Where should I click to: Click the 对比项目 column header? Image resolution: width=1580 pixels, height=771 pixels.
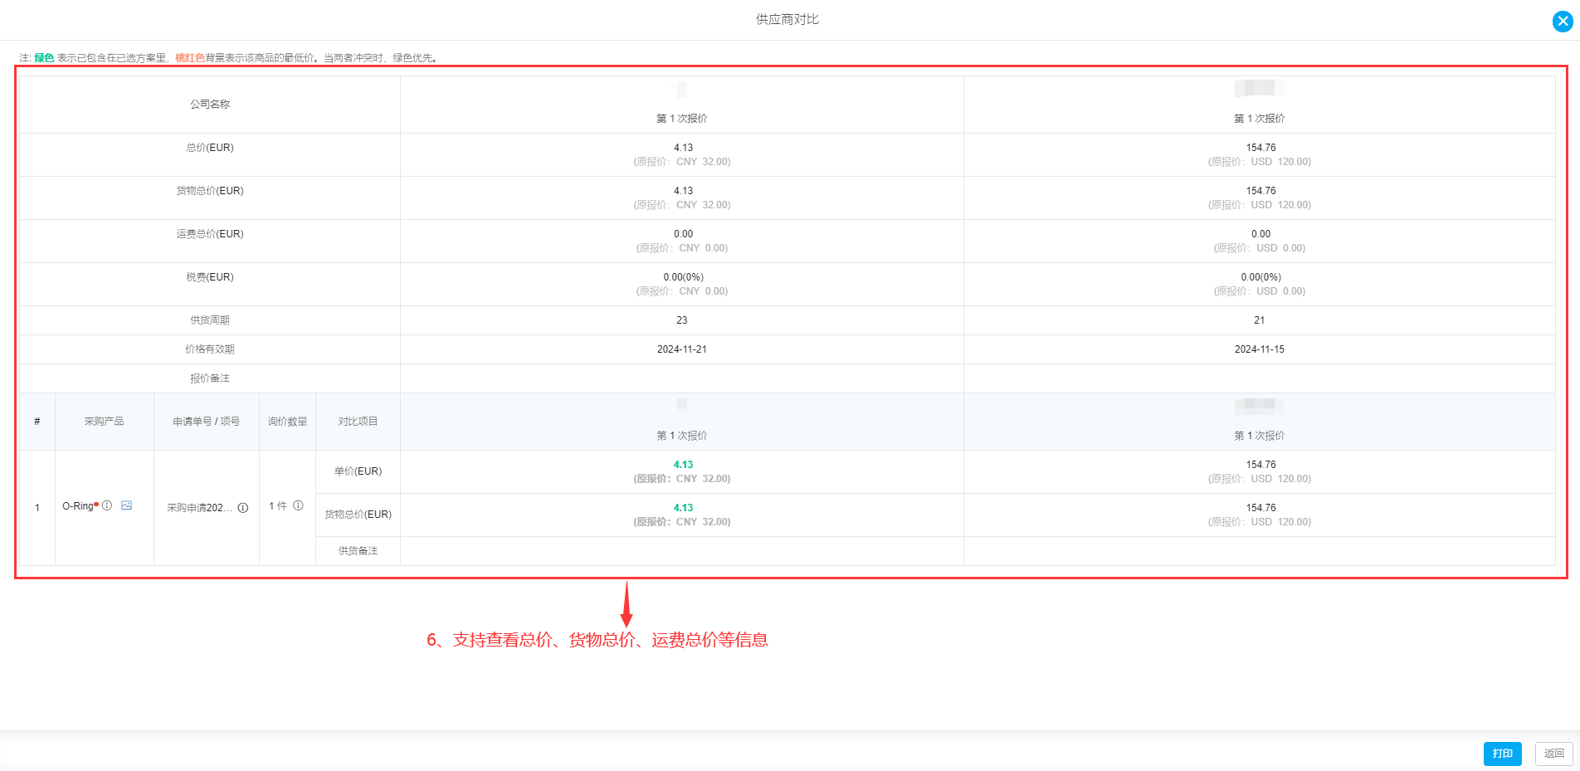pyautogui.click(x=358, y=422)
